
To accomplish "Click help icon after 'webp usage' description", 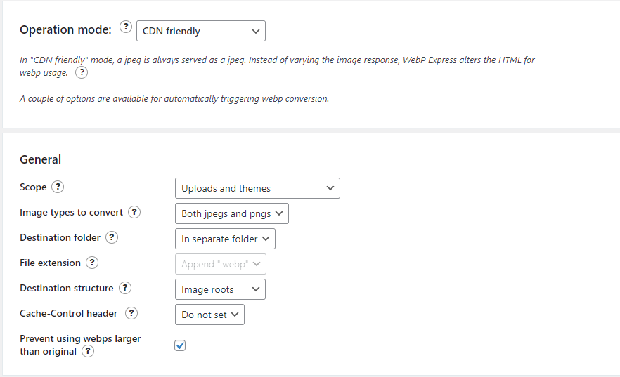I will coord(82,72).
